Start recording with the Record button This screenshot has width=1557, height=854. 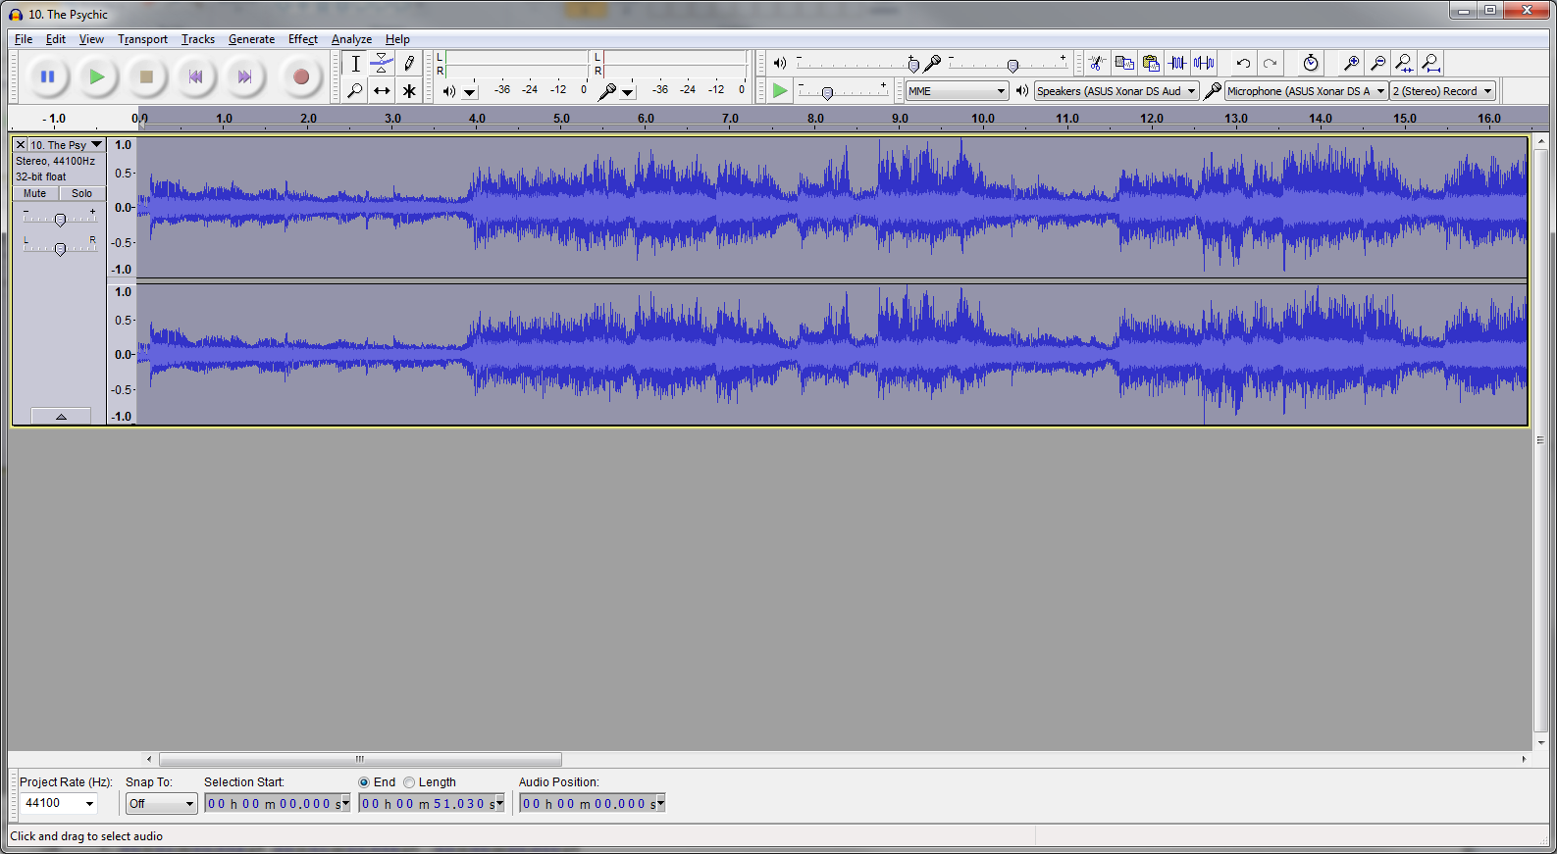click(x=301, y=76)
